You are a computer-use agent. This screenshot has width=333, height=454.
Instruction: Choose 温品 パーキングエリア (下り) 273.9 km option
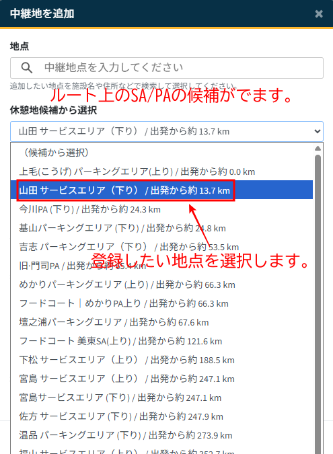[x=161, y=435]
